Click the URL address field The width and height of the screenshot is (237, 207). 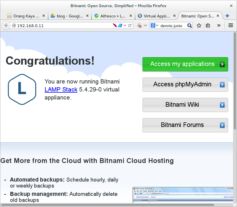[x=63, y=25]
